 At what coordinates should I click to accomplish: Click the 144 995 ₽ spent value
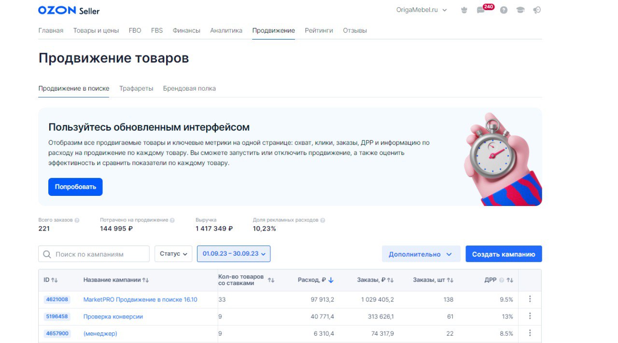click(x=116, y=229)
